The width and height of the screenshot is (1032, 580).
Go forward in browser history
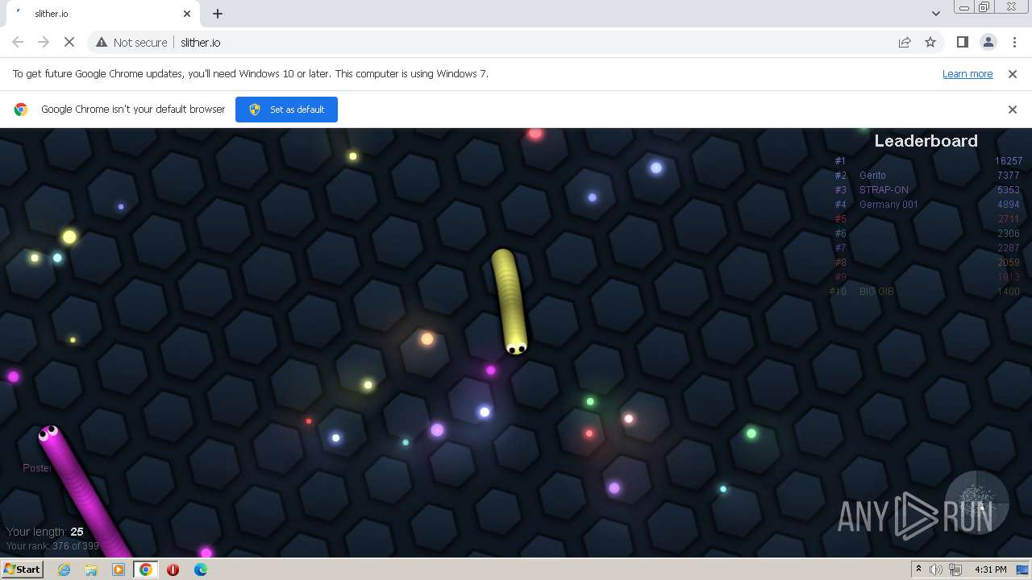[44, 42]
